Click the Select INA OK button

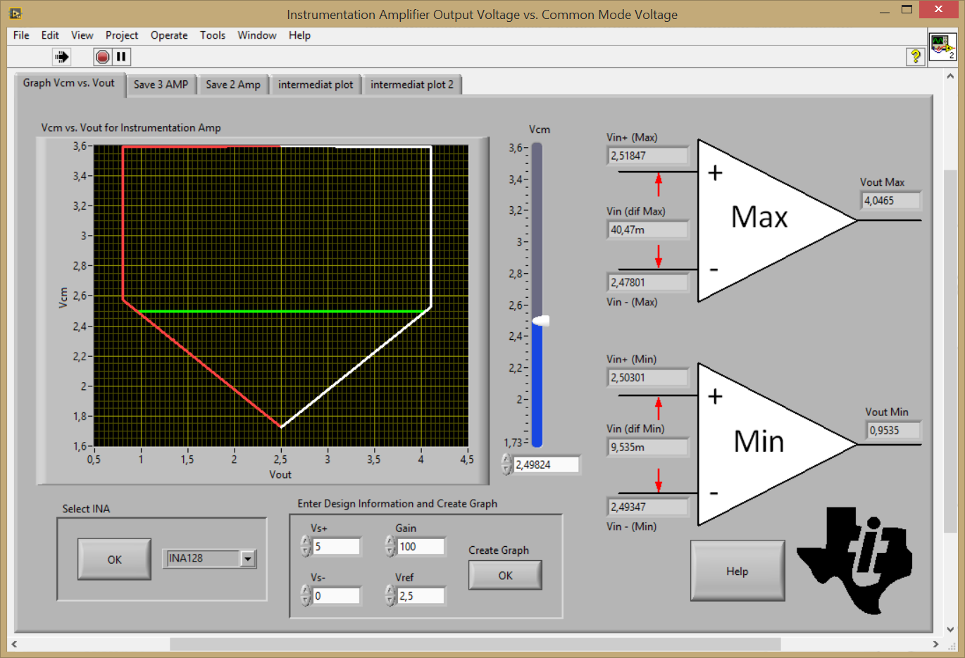coord(114,559)
